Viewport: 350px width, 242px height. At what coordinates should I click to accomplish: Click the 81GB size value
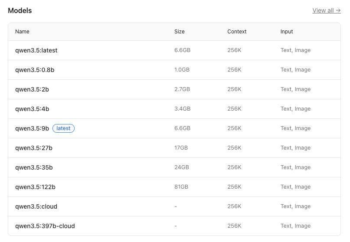pyautogui.click(x=181, y=187)
